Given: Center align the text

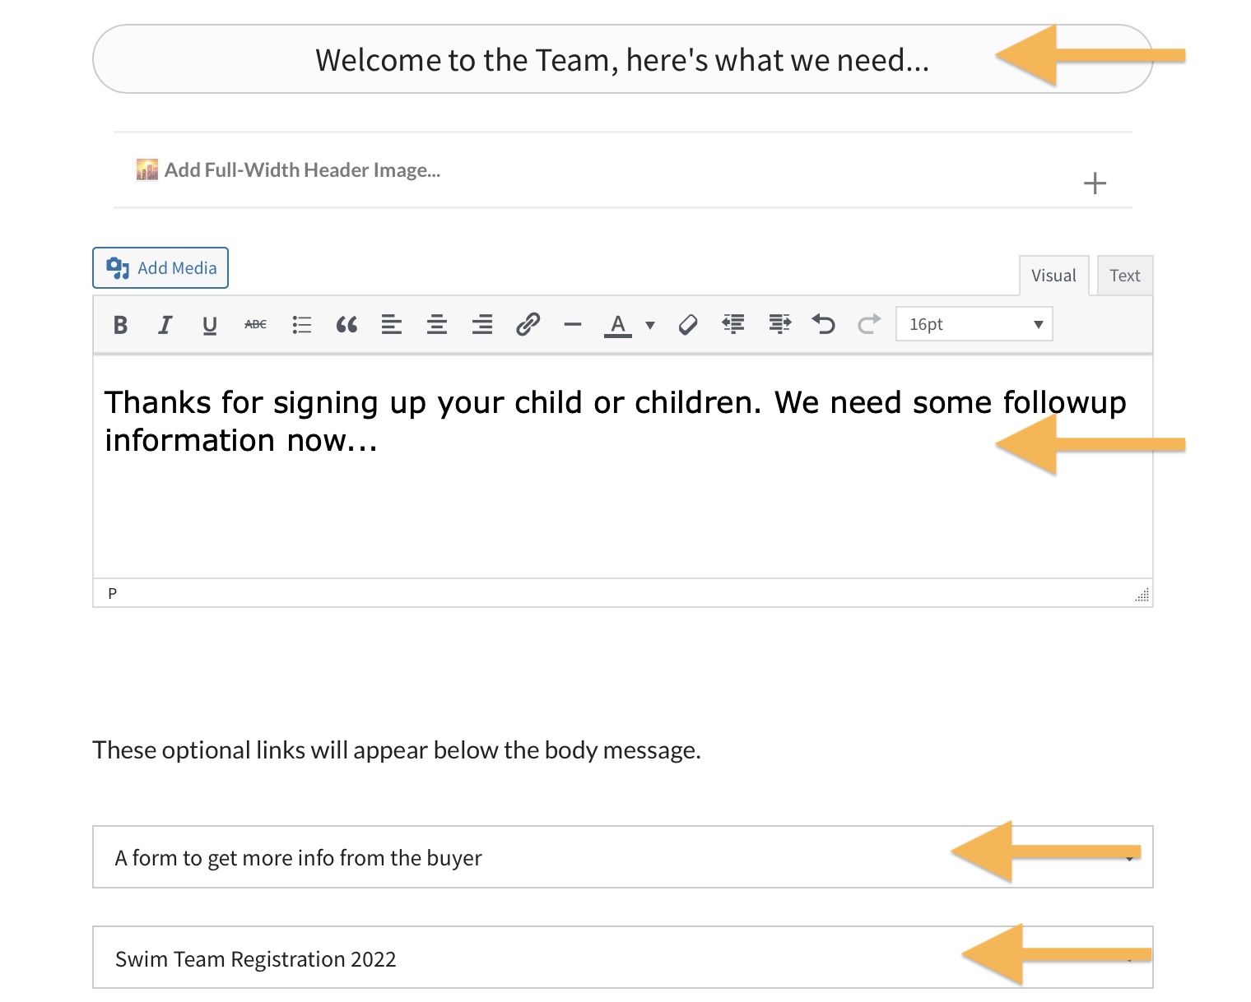Looking at the screenshot, I should click(437, 325).
